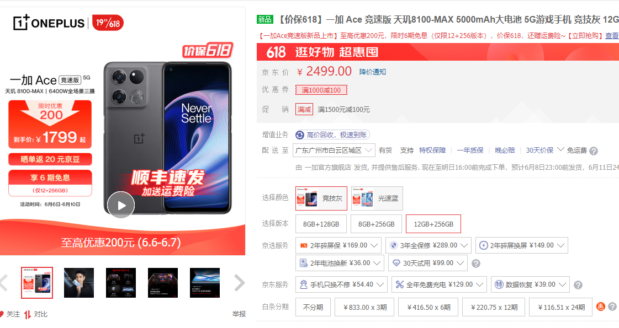Click the 免运费 text
The image size is (619, 328).
577,150
